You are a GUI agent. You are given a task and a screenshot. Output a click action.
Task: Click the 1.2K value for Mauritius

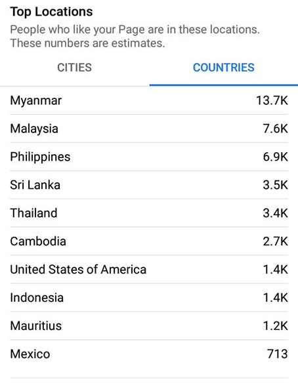point(275,325)
